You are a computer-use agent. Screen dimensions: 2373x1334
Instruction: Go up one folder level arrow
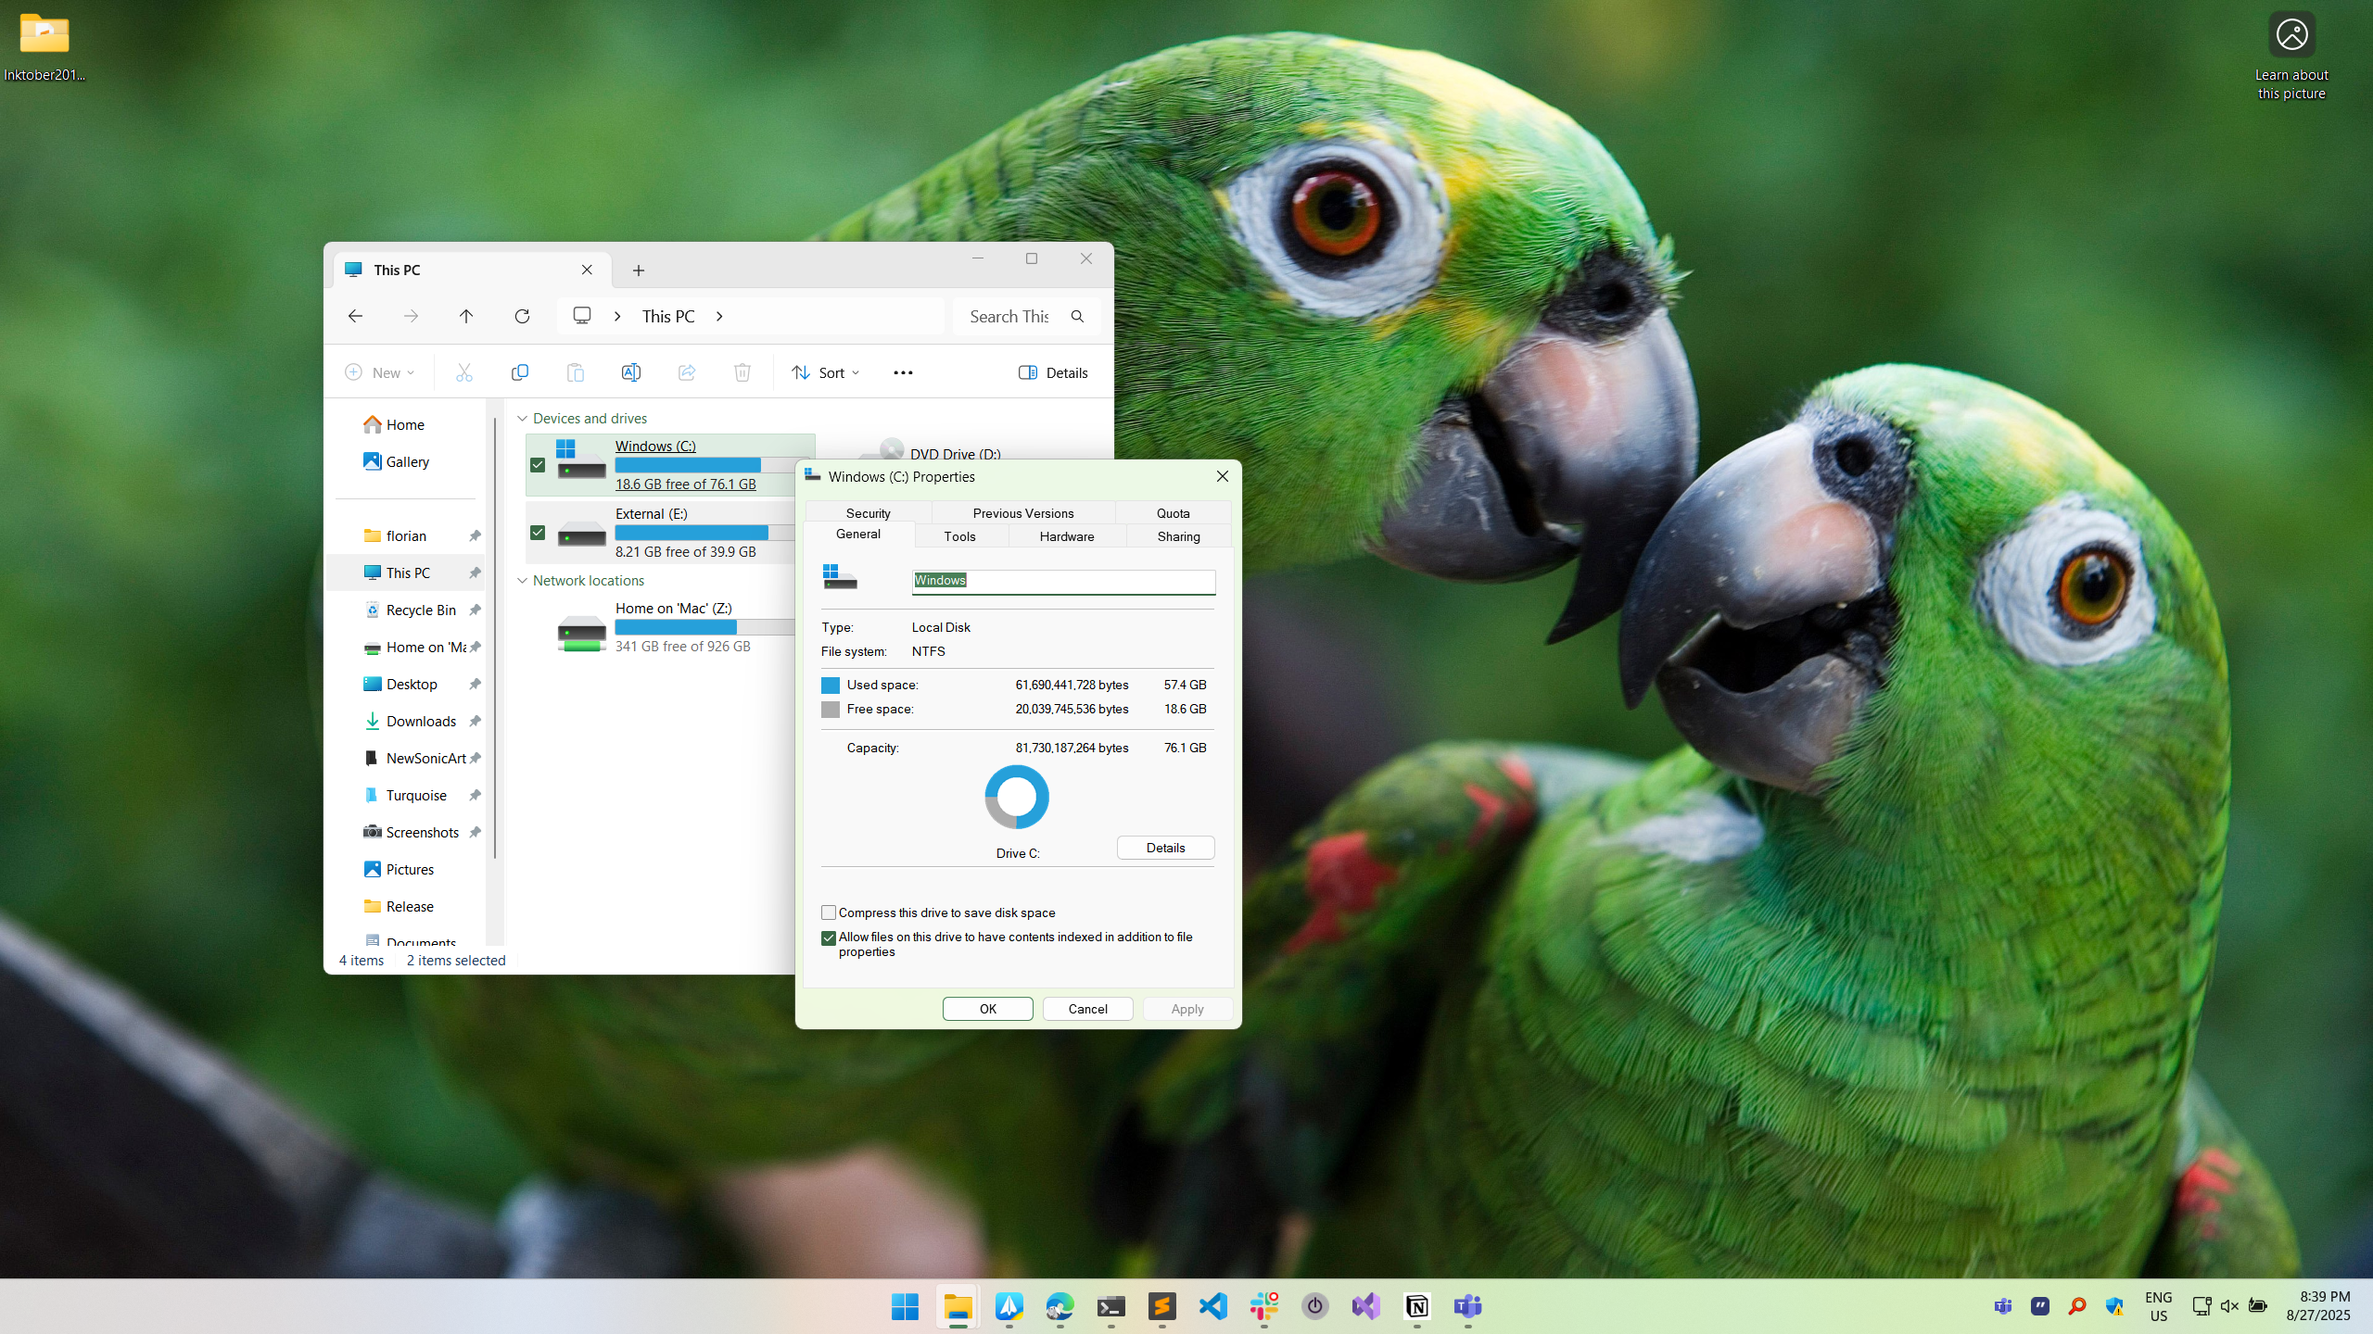click(466, 316)
